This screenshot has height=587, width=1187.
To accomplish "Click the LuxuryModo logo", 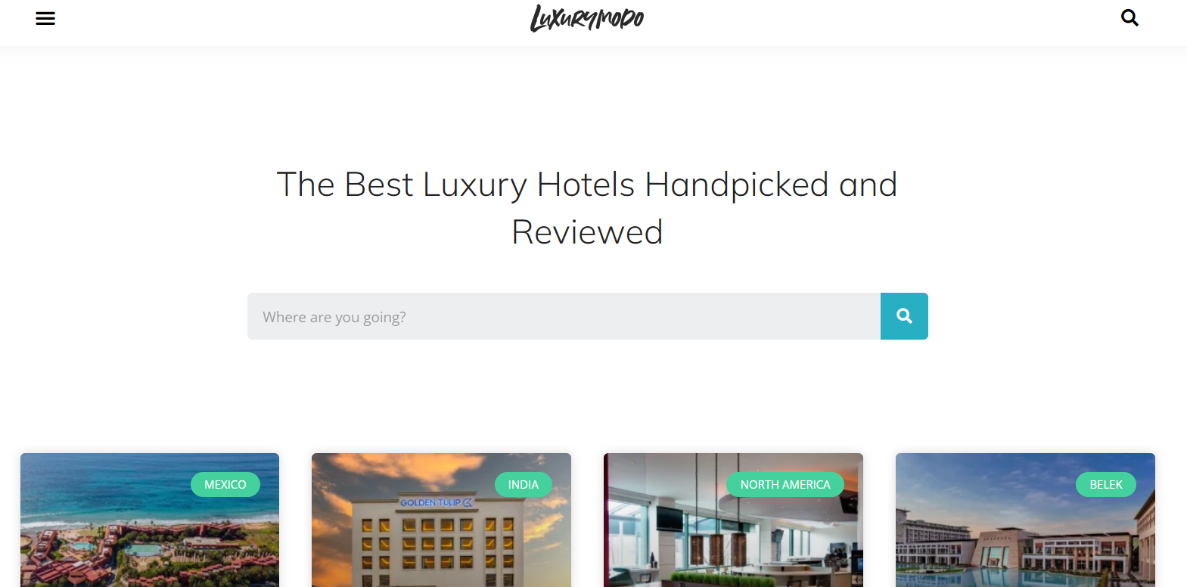I will (x=587, y=18).
